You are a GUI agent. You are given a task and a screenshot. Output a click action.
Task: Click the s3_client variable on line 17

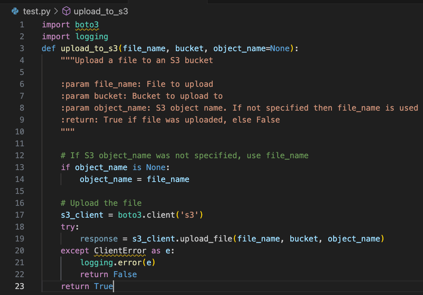(x=82, y=215)
